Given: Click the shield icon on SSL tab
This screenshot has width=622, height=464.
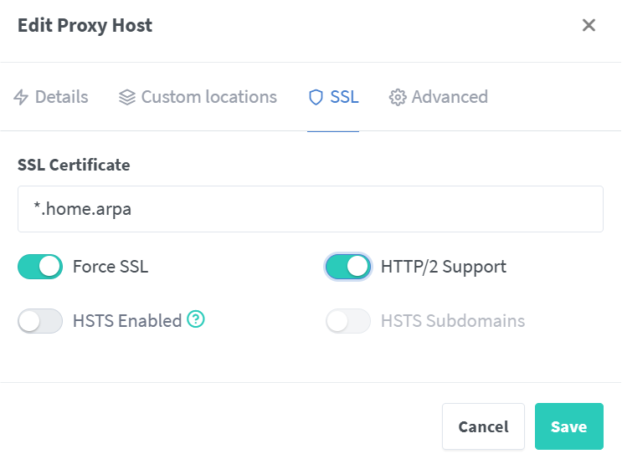Looking at the screenshot, I should click(316, 97).
